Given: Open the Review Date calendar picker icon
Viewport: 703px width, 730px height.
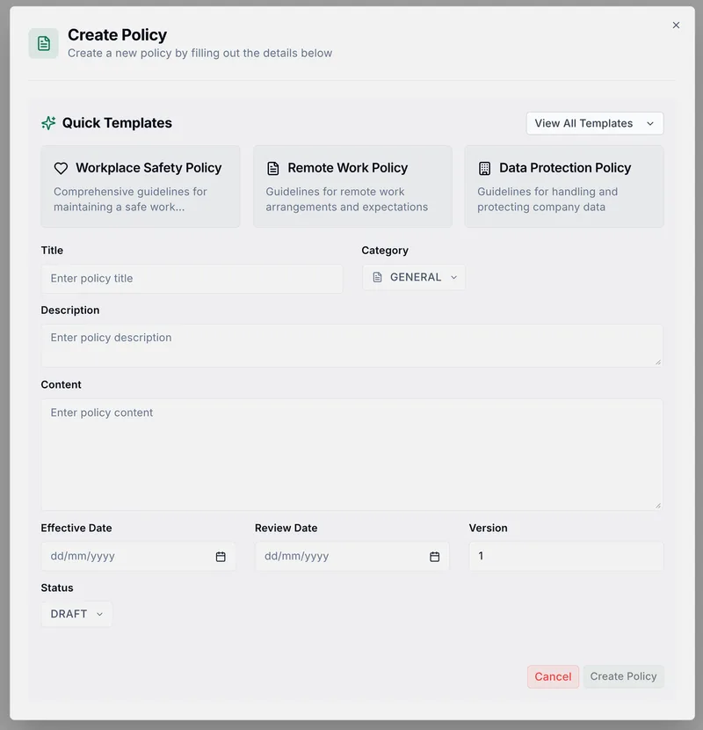Looking at the screenshot, I should click(435, 557).
